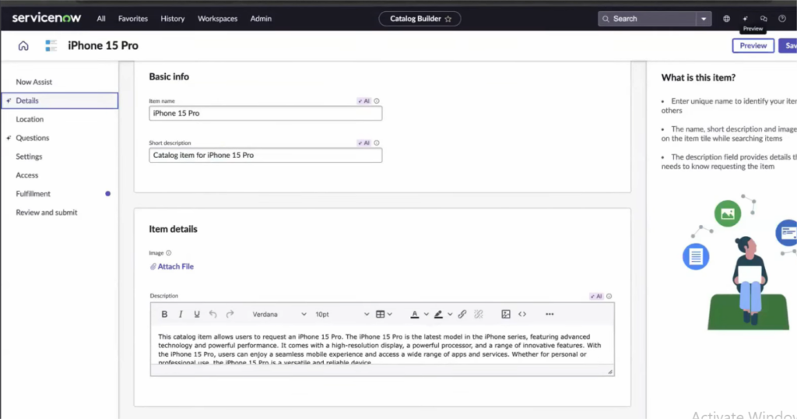
Task: Apply underline formatting in editor toolbar
Action: click(x=197, y=315)
